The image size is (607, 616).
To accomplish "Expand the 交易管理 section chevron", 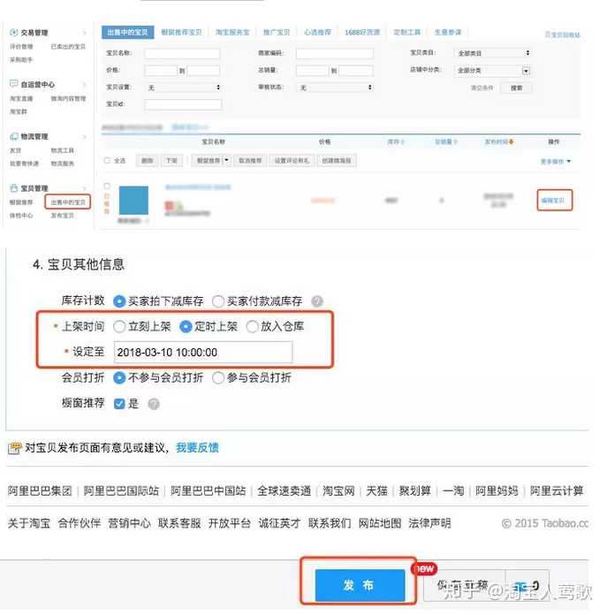I will coord(85,33).
